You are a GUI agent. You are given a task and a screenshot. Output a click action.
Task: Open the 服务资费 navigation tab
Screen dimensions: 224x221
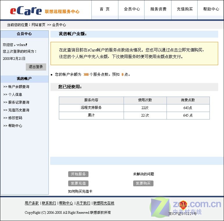tap(158, 9)
